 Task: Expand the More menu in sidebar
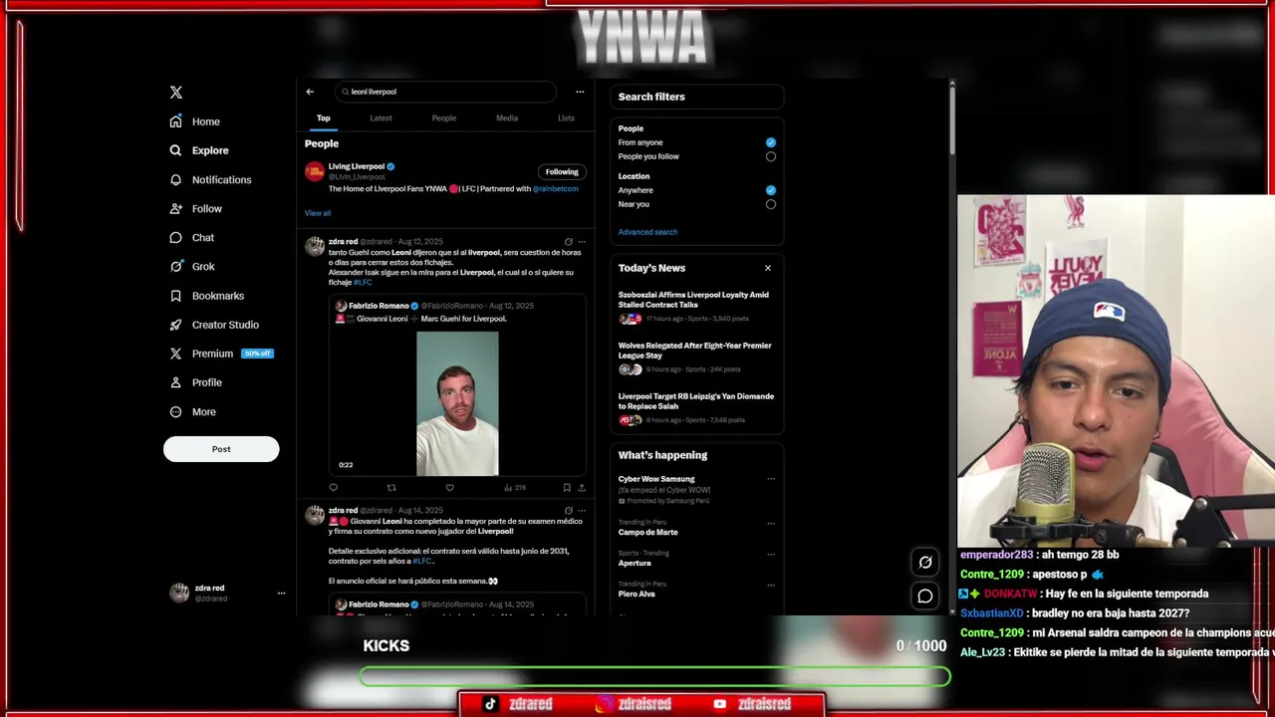coord(193,411)
